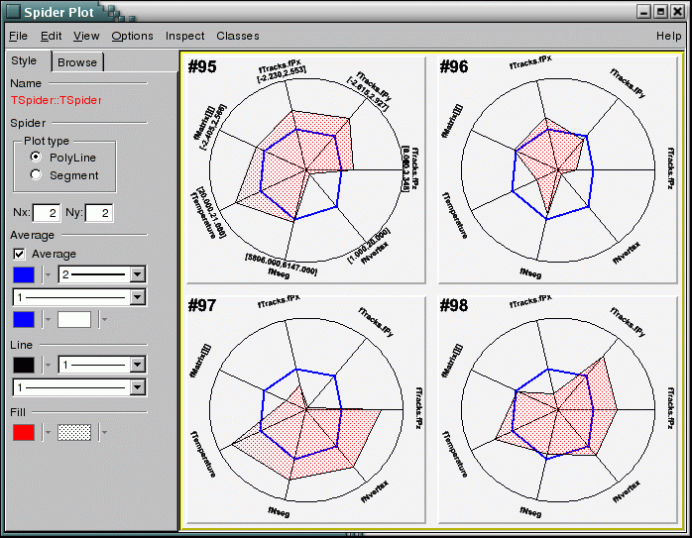692x538 pixels.
Task: Close the Spider Plot window
Action: coord(677,12)
